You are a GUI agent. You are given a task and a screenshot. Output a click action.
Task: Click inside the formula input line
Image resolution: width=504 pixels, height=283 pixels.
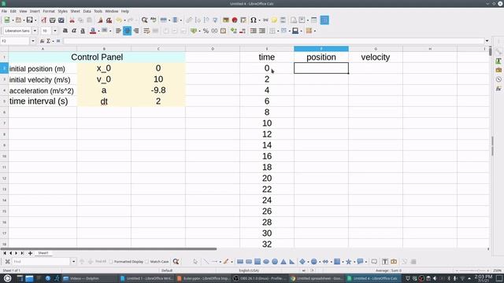click(x=273, y=41)
